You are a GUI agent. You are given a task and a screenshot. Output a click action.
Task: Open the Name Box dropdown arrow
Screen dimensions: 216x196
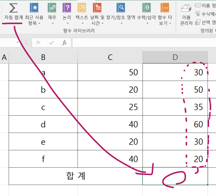tap(17, 42)
